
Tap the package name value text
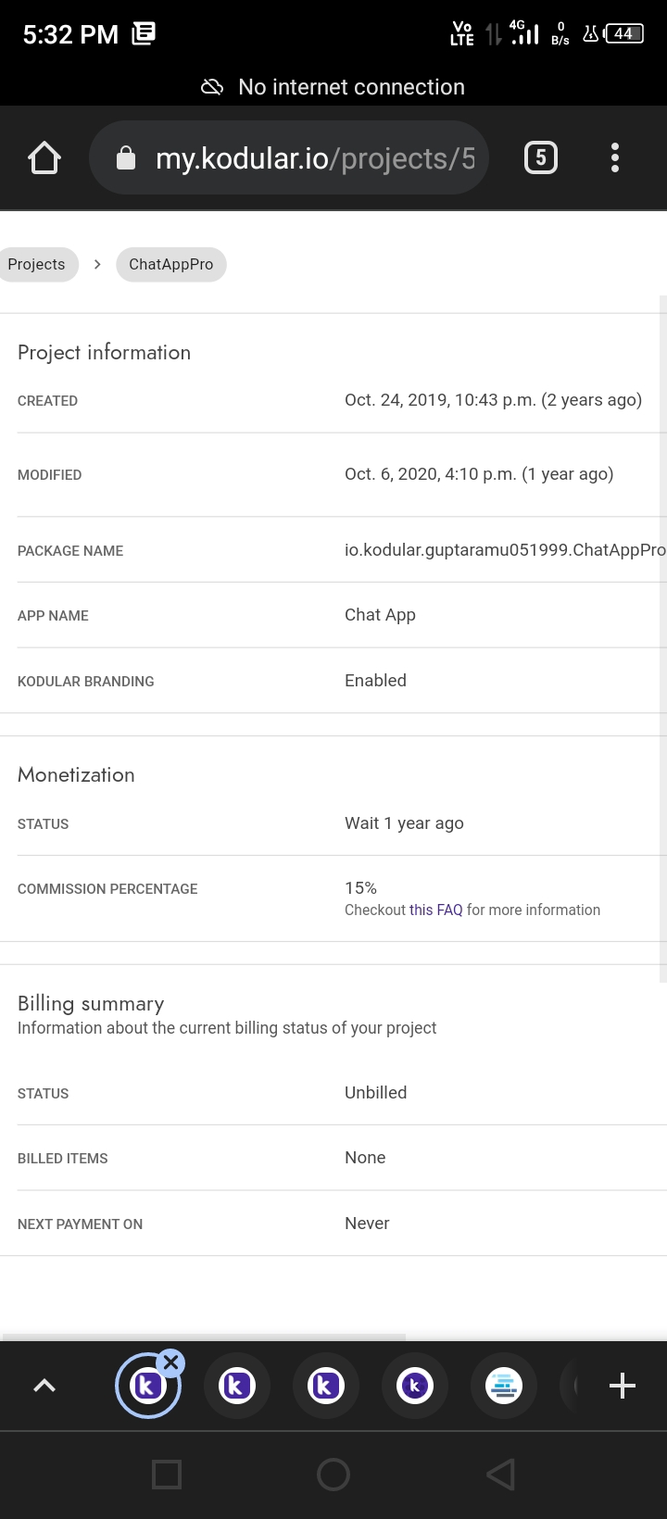504,550
